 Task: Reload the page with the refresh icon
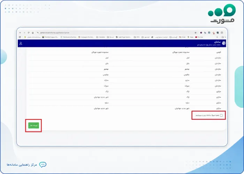pos(29,33)
